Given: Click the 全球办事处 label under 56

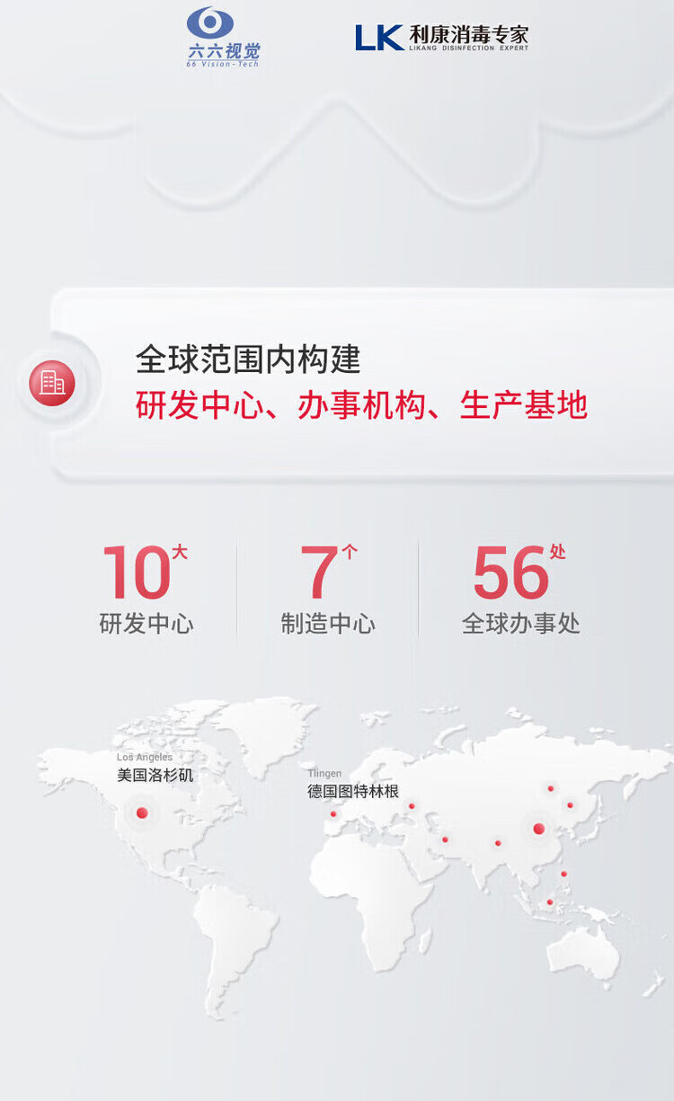Looking at the screenshot, I should pos(521,624).
